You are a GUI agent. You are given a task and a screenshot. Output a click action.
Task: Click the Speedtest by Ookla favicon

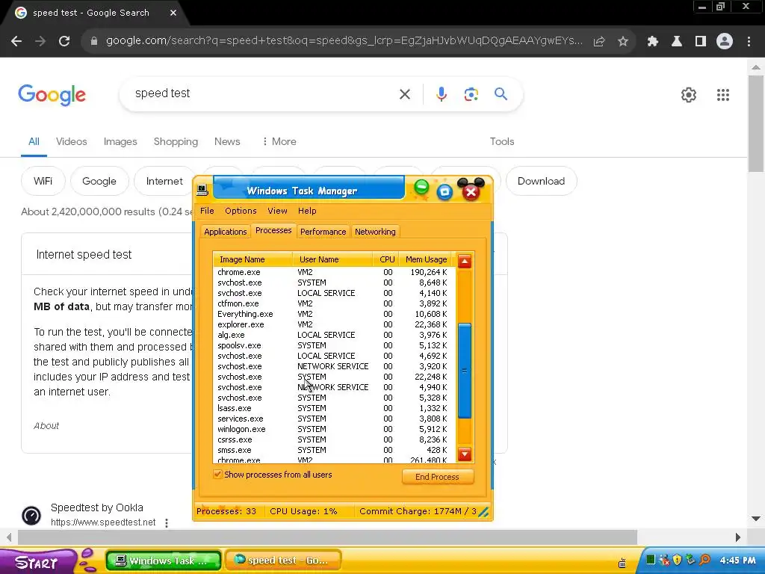click(31, 516)
